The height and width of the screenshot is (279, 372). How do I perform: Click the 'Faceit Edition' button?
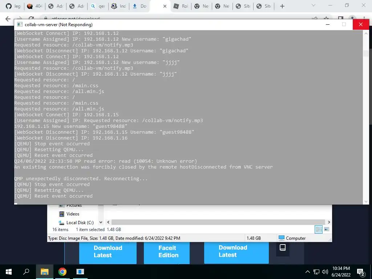tap(166, 252)
